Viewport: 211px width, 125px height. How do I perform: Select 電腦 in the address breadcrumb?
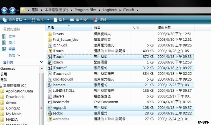point(35,10)
